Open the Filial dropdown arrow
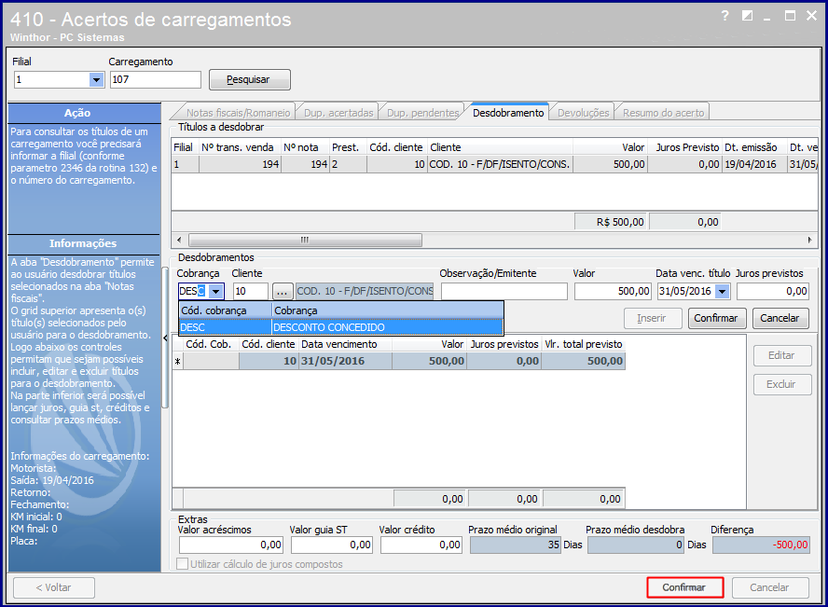This screenshot has width=828, height=607. click(x=96, y=79)
